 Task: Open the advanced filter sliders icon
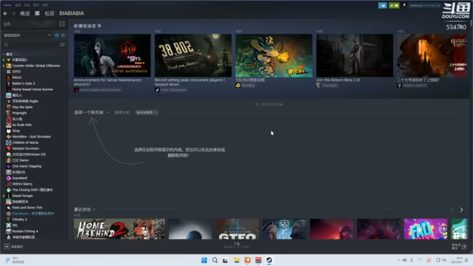click(62, 45)
